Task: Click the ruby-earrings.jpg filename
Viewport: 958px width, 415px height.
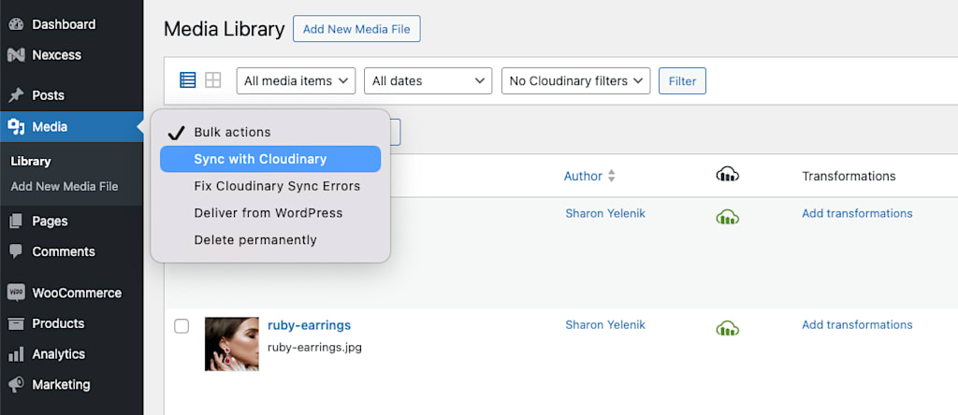Action: click(x=314, y=348)
